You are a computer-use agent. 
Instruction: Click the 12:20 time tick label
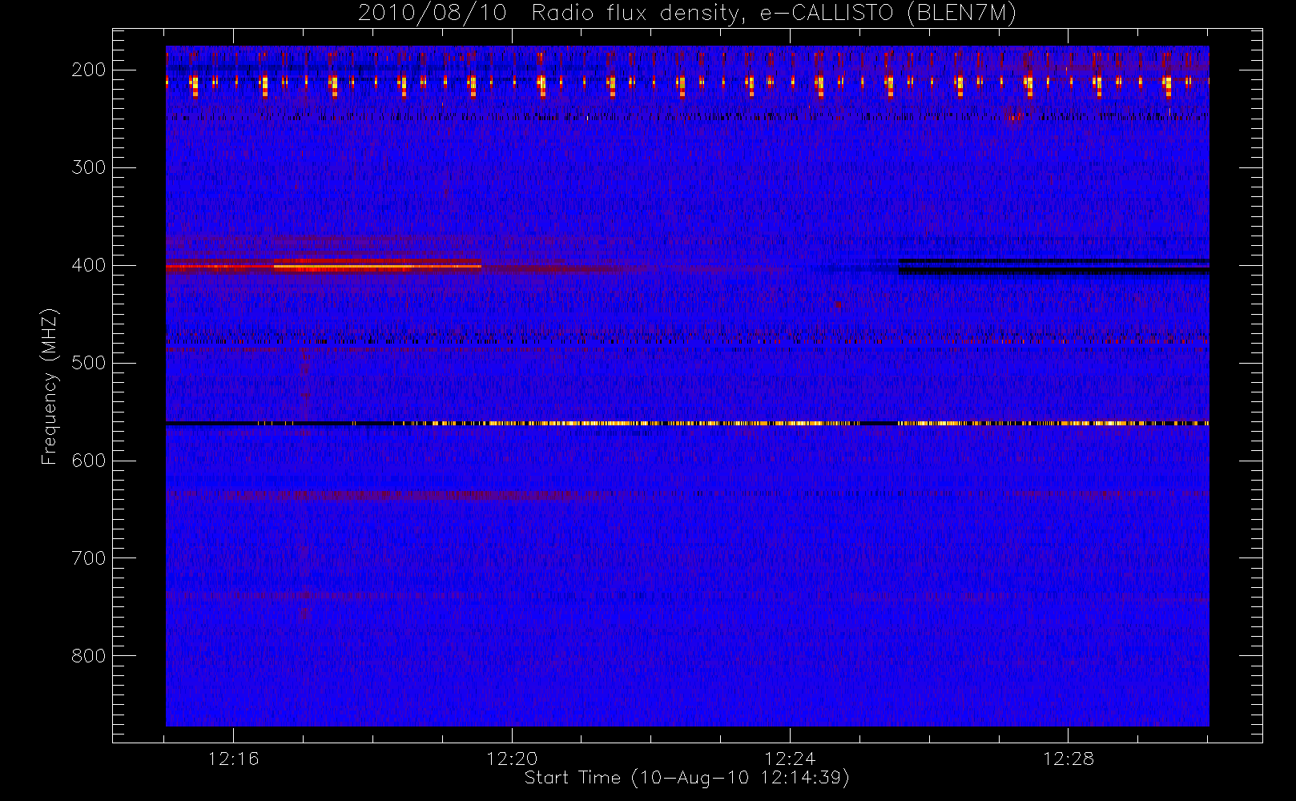point(512,759)
